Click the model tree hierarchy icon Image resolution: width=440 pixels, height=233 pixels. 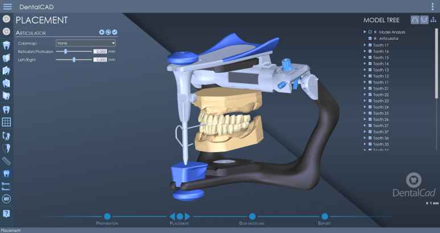coord(434,20)
